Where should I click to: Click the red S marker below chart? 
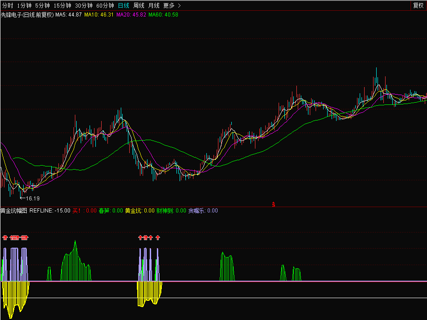[274, 204]
